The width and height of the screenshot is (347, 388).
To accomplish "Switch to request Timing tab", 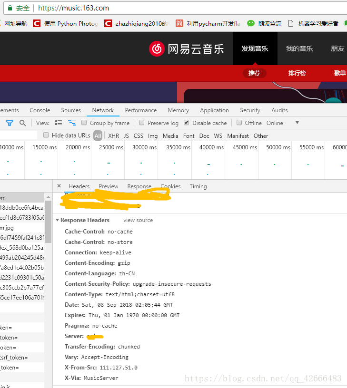I will click(198, 186).
